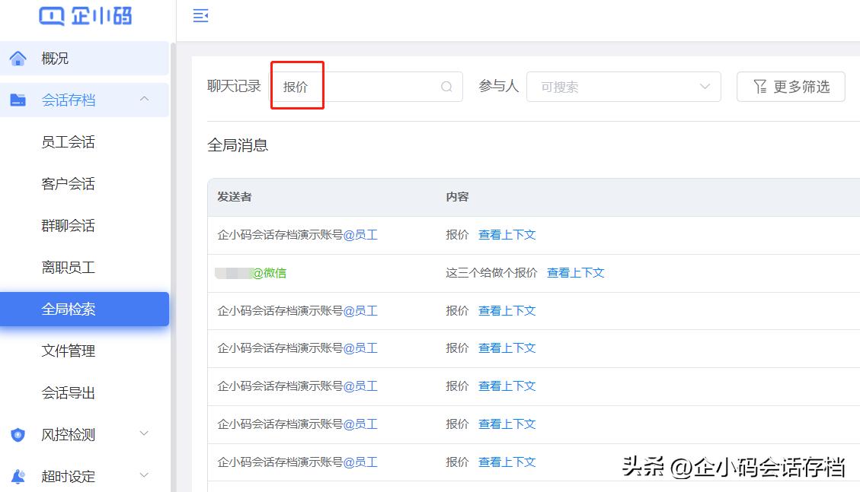Click the search magnifier icon in the 报价 field

[446, 87]
